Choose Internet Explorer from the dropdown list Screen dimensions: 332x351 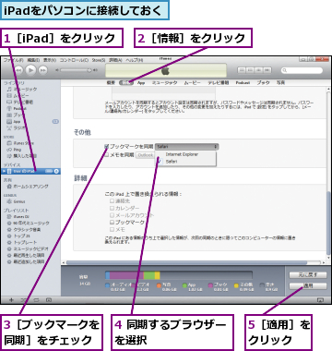tap(185, 154)
